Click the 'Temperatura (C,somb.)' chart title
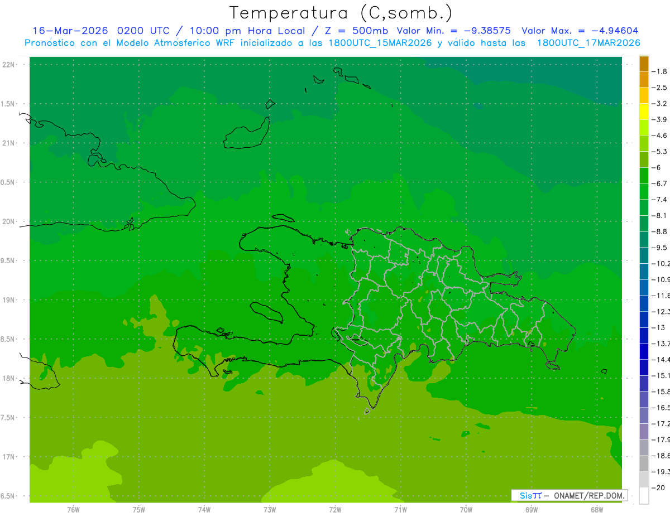The image size is (670, 517). [341, 13]
